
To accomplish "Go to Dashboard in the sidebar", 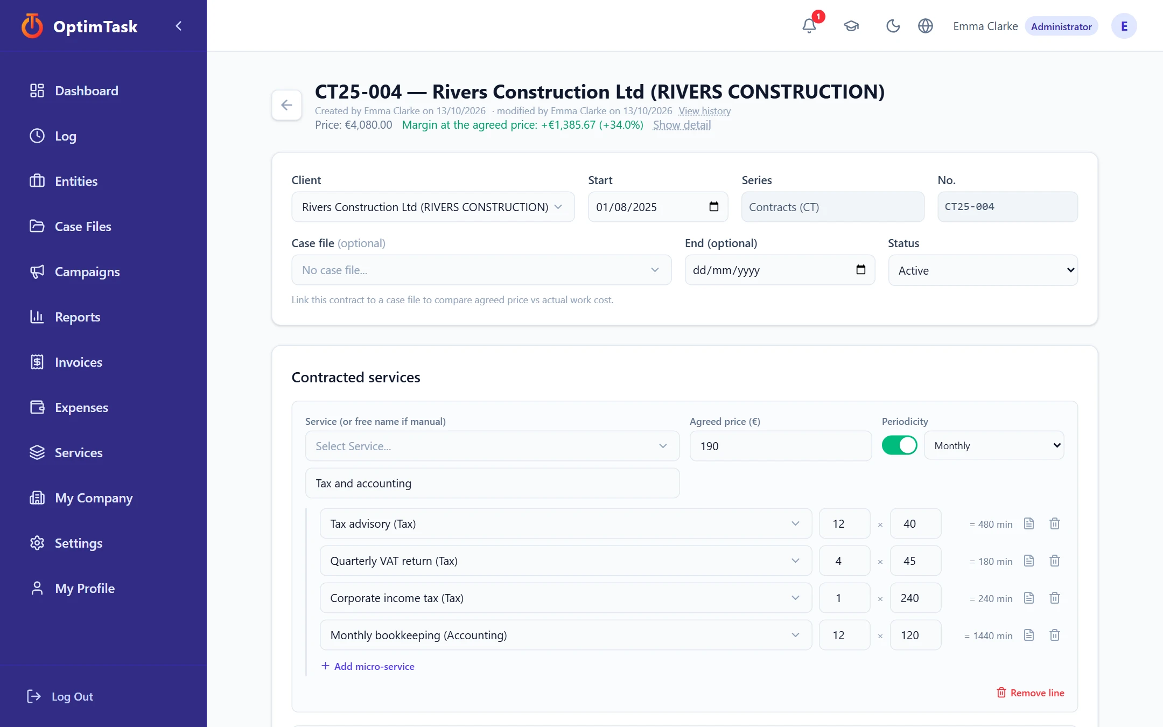I will [x=86, y=90].
